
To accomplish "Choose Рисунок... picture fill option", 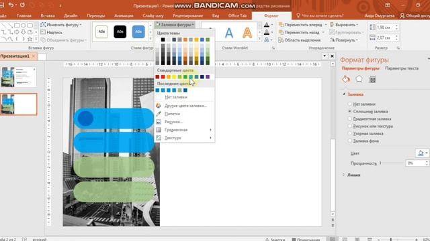I will pyautogui.click(x=173, y=122).
